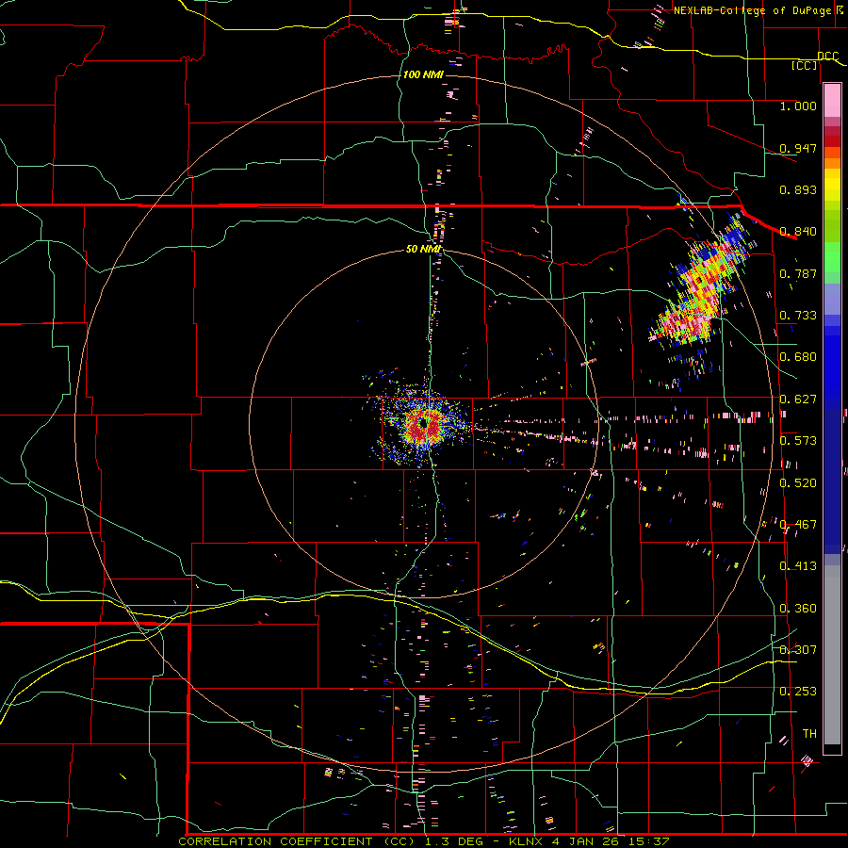
Task: Select the 0.893 scale value
Action: point(798,189)
